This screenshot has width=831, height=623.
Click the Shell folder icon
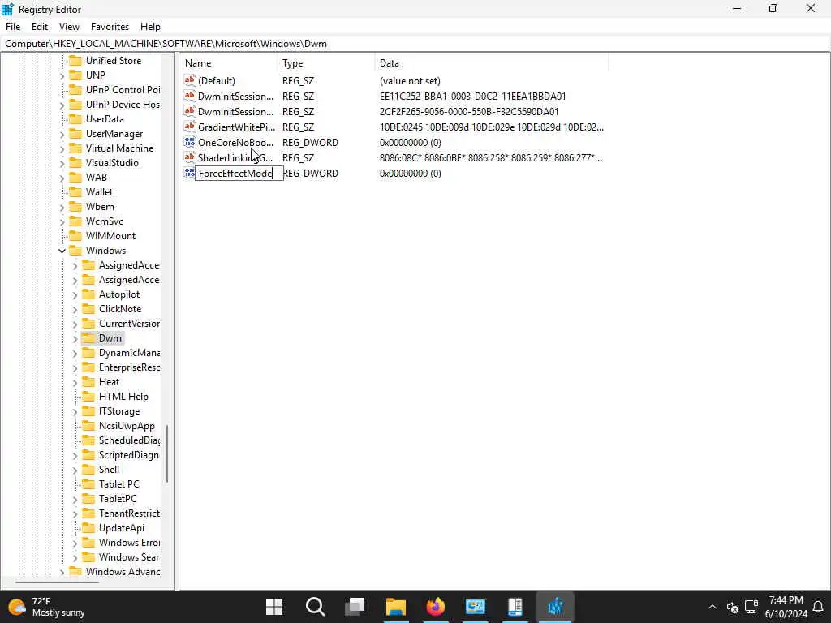[88, 470]
